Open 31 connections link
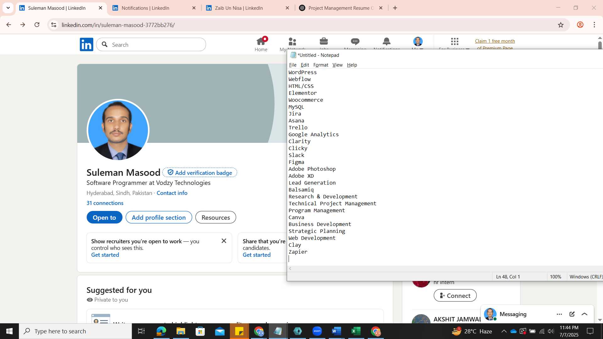This screenshot has width=603, height=339. 105,203
